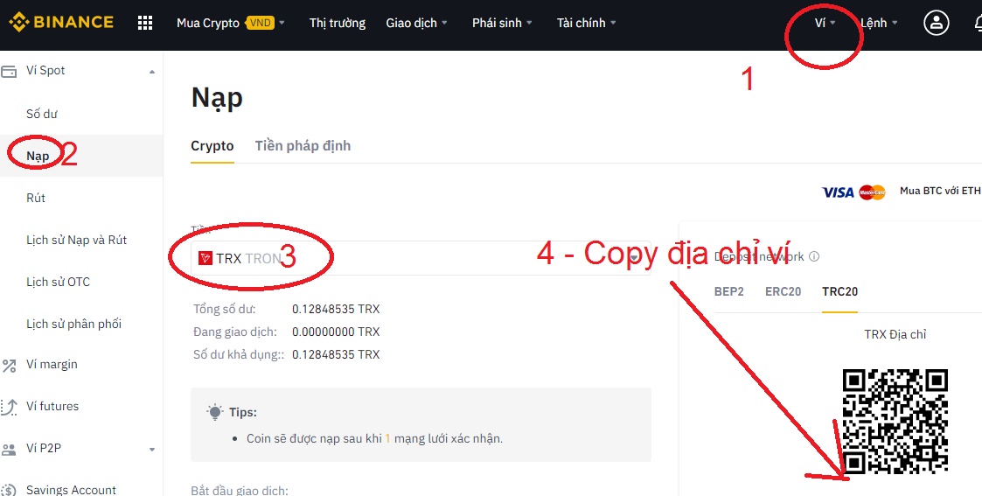Screen dimensions: 982x496
Task: Click the VISA card logo
Action: point(838,192)
